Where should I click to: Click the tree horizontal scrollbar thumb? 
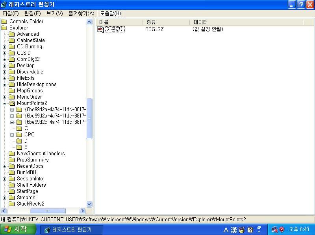click(x=48, y=211)
